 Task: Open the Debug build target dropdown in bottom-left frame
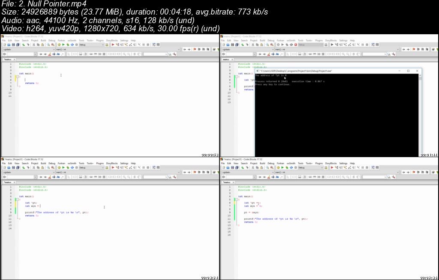[x=92, y=167]
